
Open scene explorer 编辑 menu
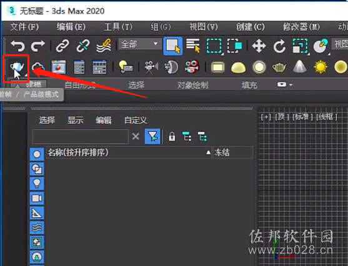(x=104, y=121)
